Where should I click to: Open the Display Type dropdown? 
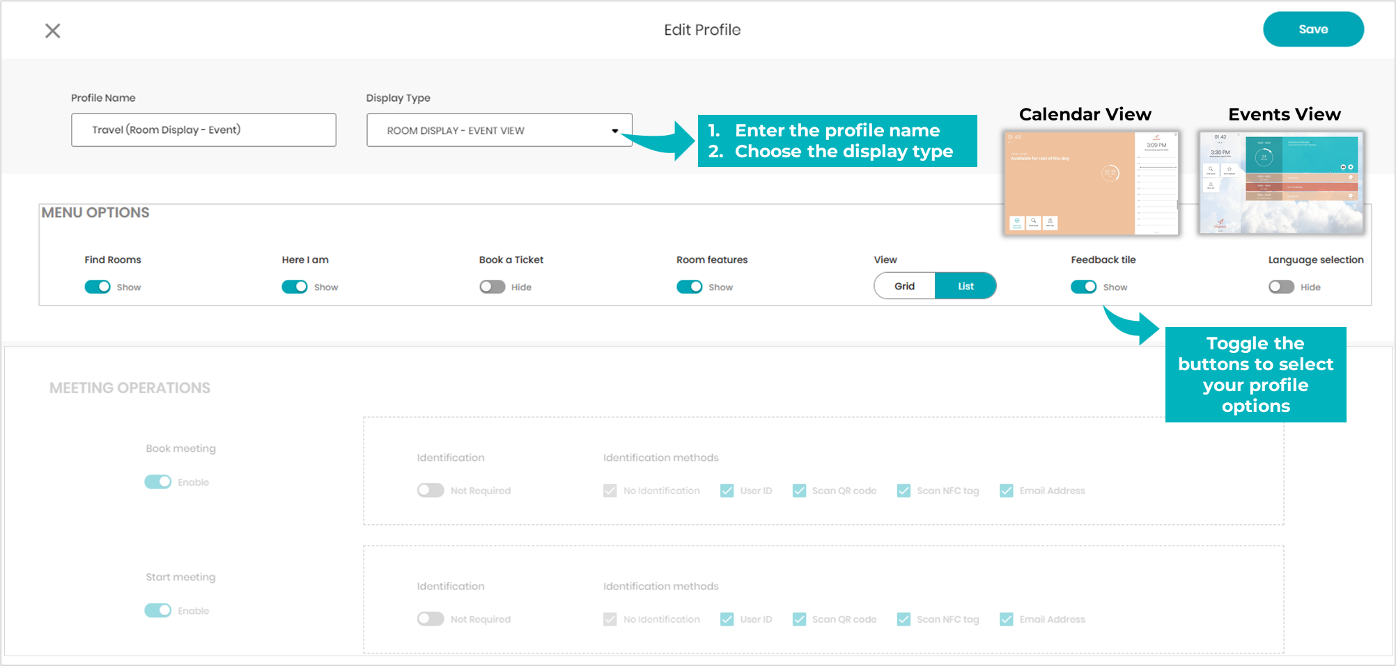coord(499,130)
